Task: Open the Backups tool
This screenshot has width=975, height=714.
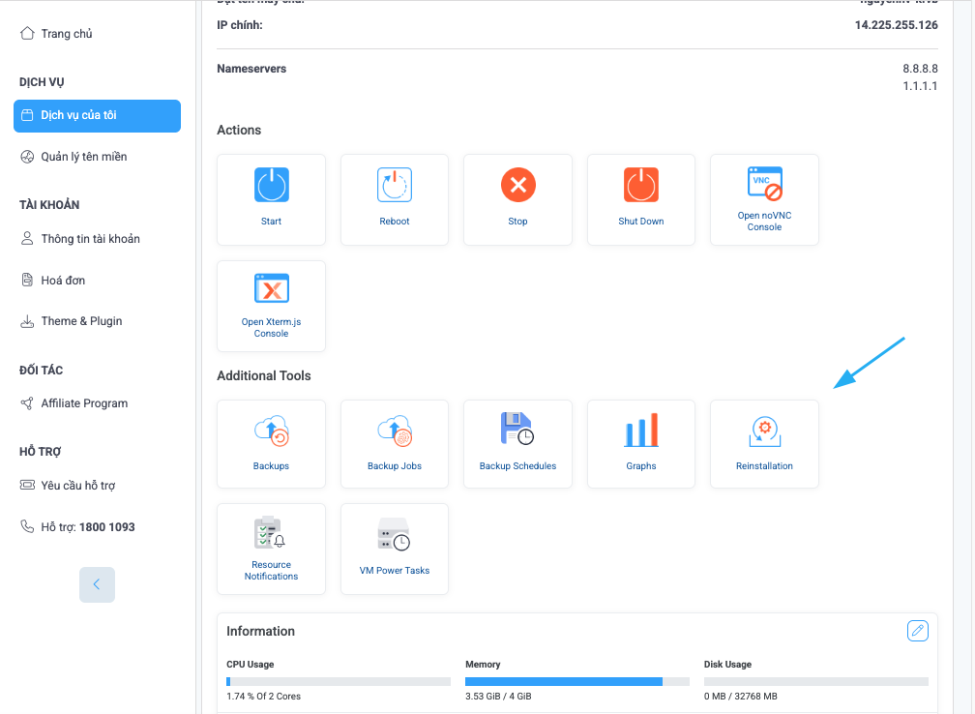Action: point(271,429)
